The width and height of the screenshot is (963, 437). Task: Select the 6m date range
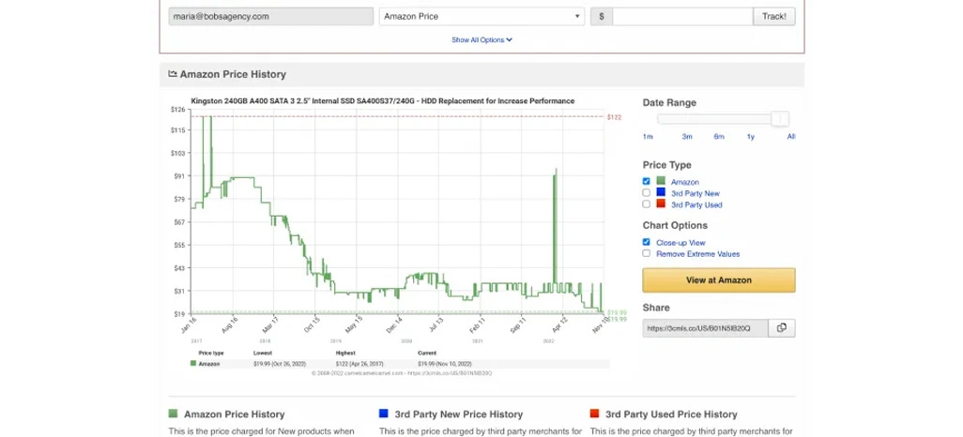coord(719,136)
